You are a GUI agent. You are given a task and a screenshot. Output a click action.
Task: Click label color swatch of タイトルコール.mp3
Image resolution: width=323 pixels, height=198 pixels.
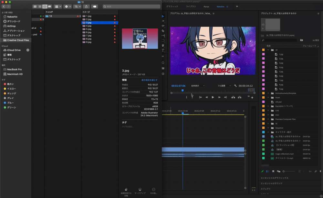tap(263, 158)
